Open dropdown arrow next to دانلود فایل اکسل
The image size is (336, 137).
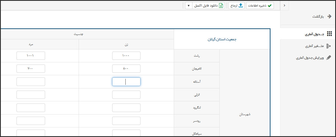(x=188, y=6)
